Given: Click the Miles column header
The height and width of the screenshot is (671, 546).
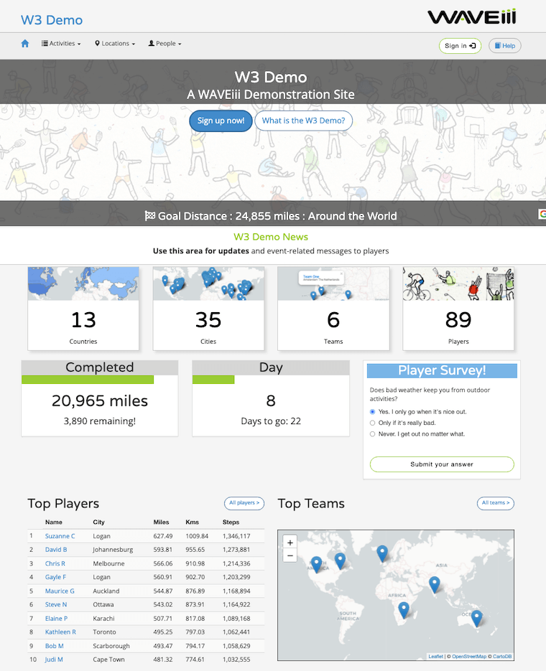Looking at the screenshot, I should [161, 522].
